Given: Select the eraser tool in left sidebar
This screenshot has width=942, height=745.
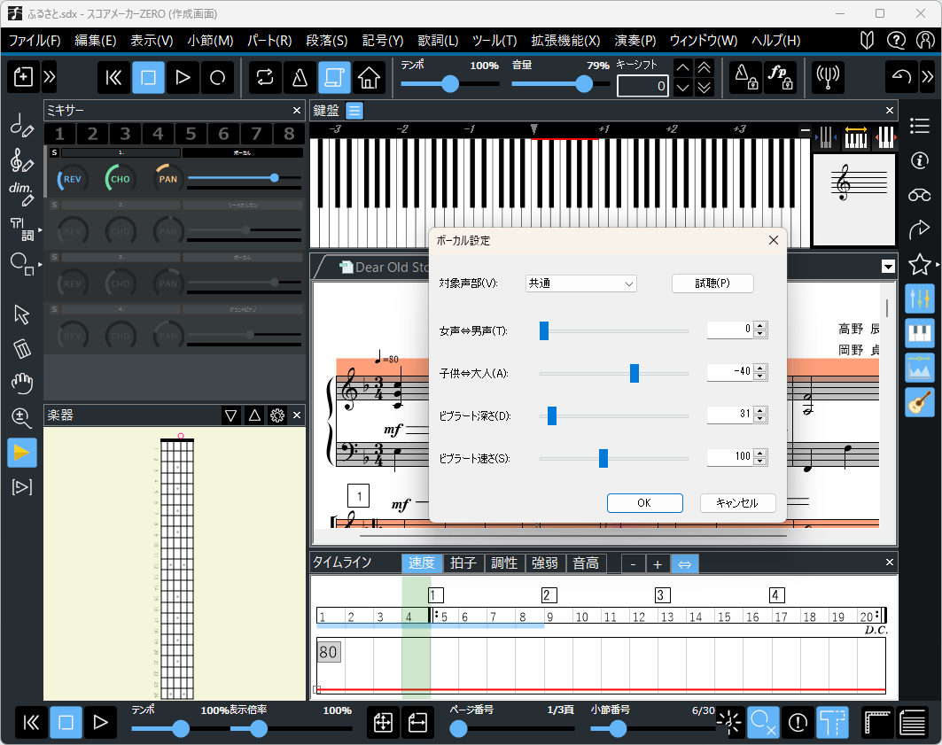Looking at the screenshot, I should pyautogui.click(x=21, y=348).
